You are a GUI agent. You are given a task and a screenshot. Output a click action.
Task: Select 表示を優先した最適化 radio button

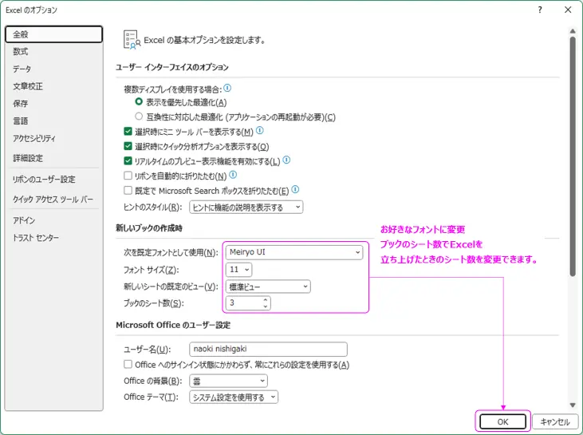139,101
